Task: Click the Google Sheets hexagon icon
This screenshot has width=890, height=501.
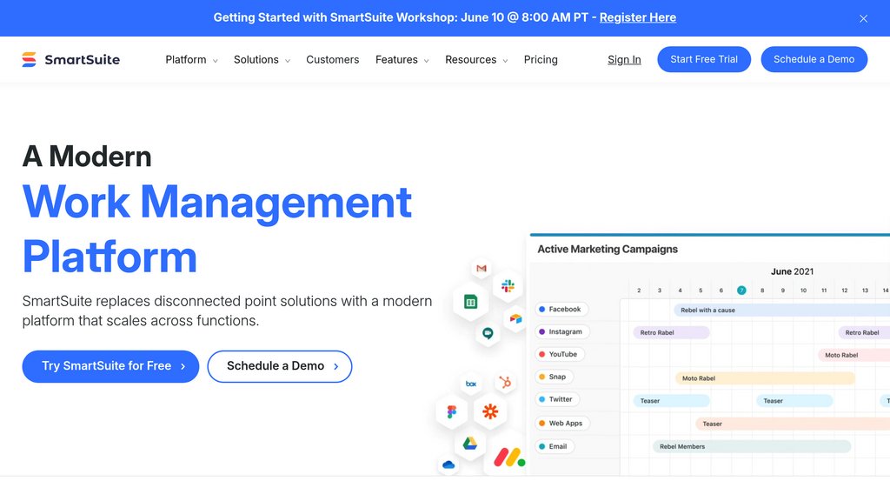Action: pos(470,302)
